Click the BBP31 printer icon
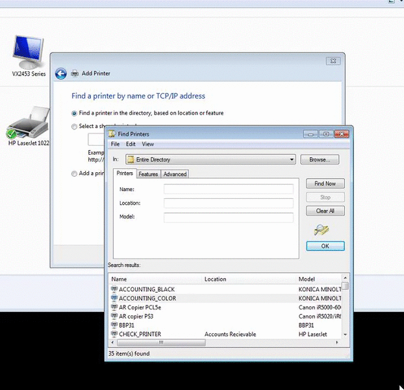 (x=114, y=325)
